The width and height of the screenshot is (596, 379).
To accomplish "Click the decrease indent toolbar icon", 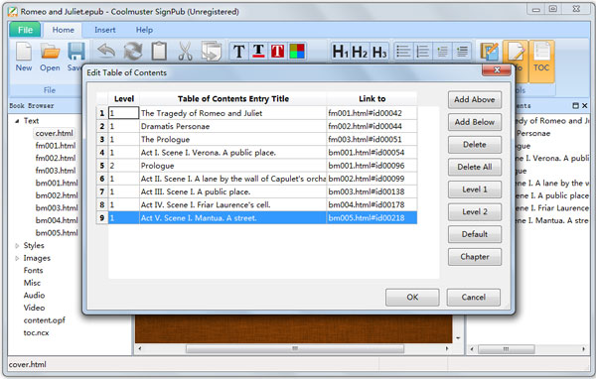I will [442, 52].
